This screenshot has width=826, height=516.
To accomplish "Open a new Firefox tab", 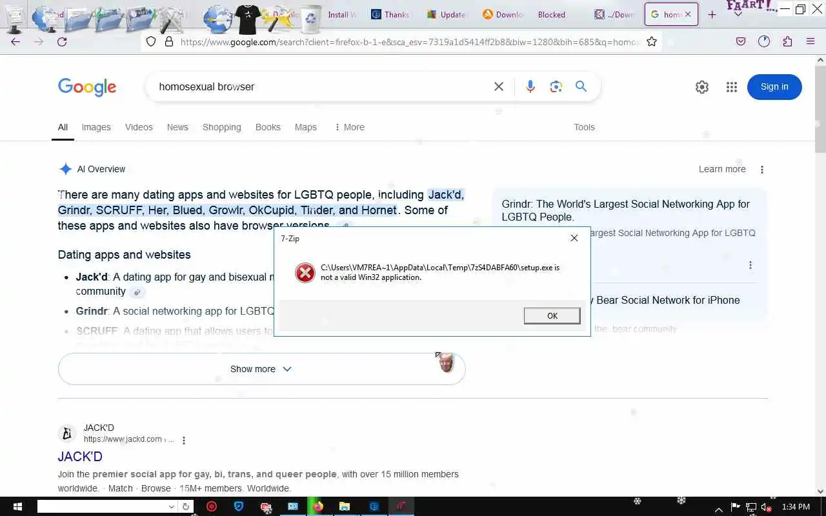I will coord(712,15).
